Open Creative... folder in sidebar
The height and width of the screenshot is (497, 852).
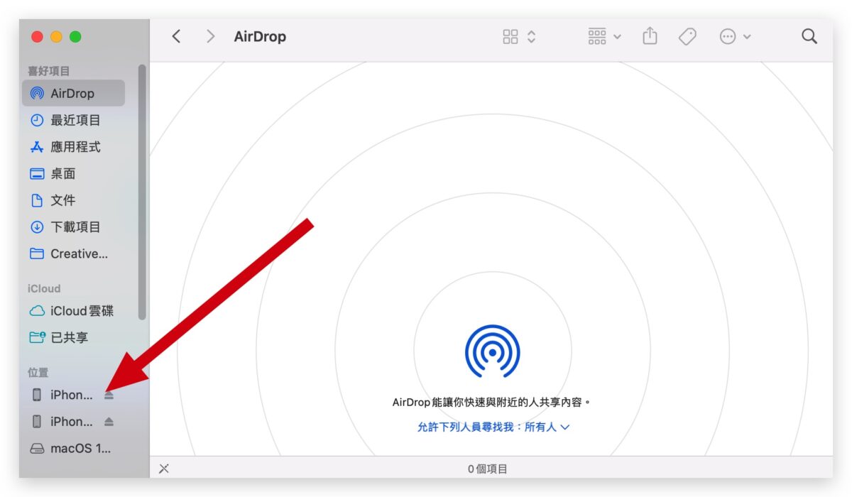coord(74,253)
